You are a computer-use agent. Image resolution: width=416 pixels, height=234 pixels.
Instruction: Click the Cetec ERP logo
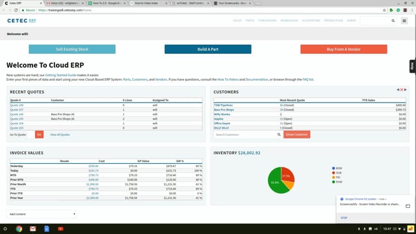(21, 21)
